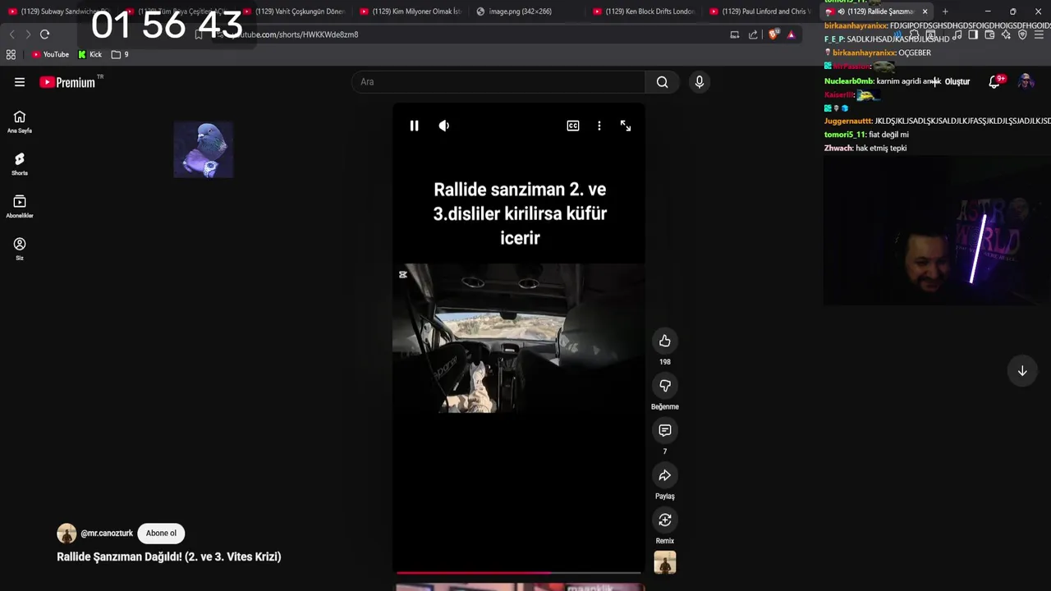Open the account avatar menu
This screenshot has width=1051, height=591.
coord(1026,81)
